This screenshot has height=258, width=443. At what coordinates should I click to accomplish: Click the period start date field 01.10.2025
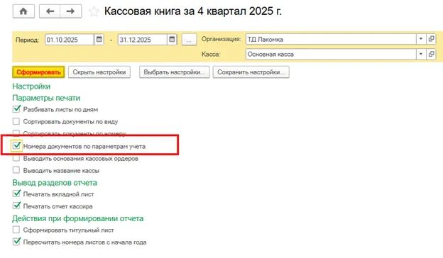(x=70, y=40)
